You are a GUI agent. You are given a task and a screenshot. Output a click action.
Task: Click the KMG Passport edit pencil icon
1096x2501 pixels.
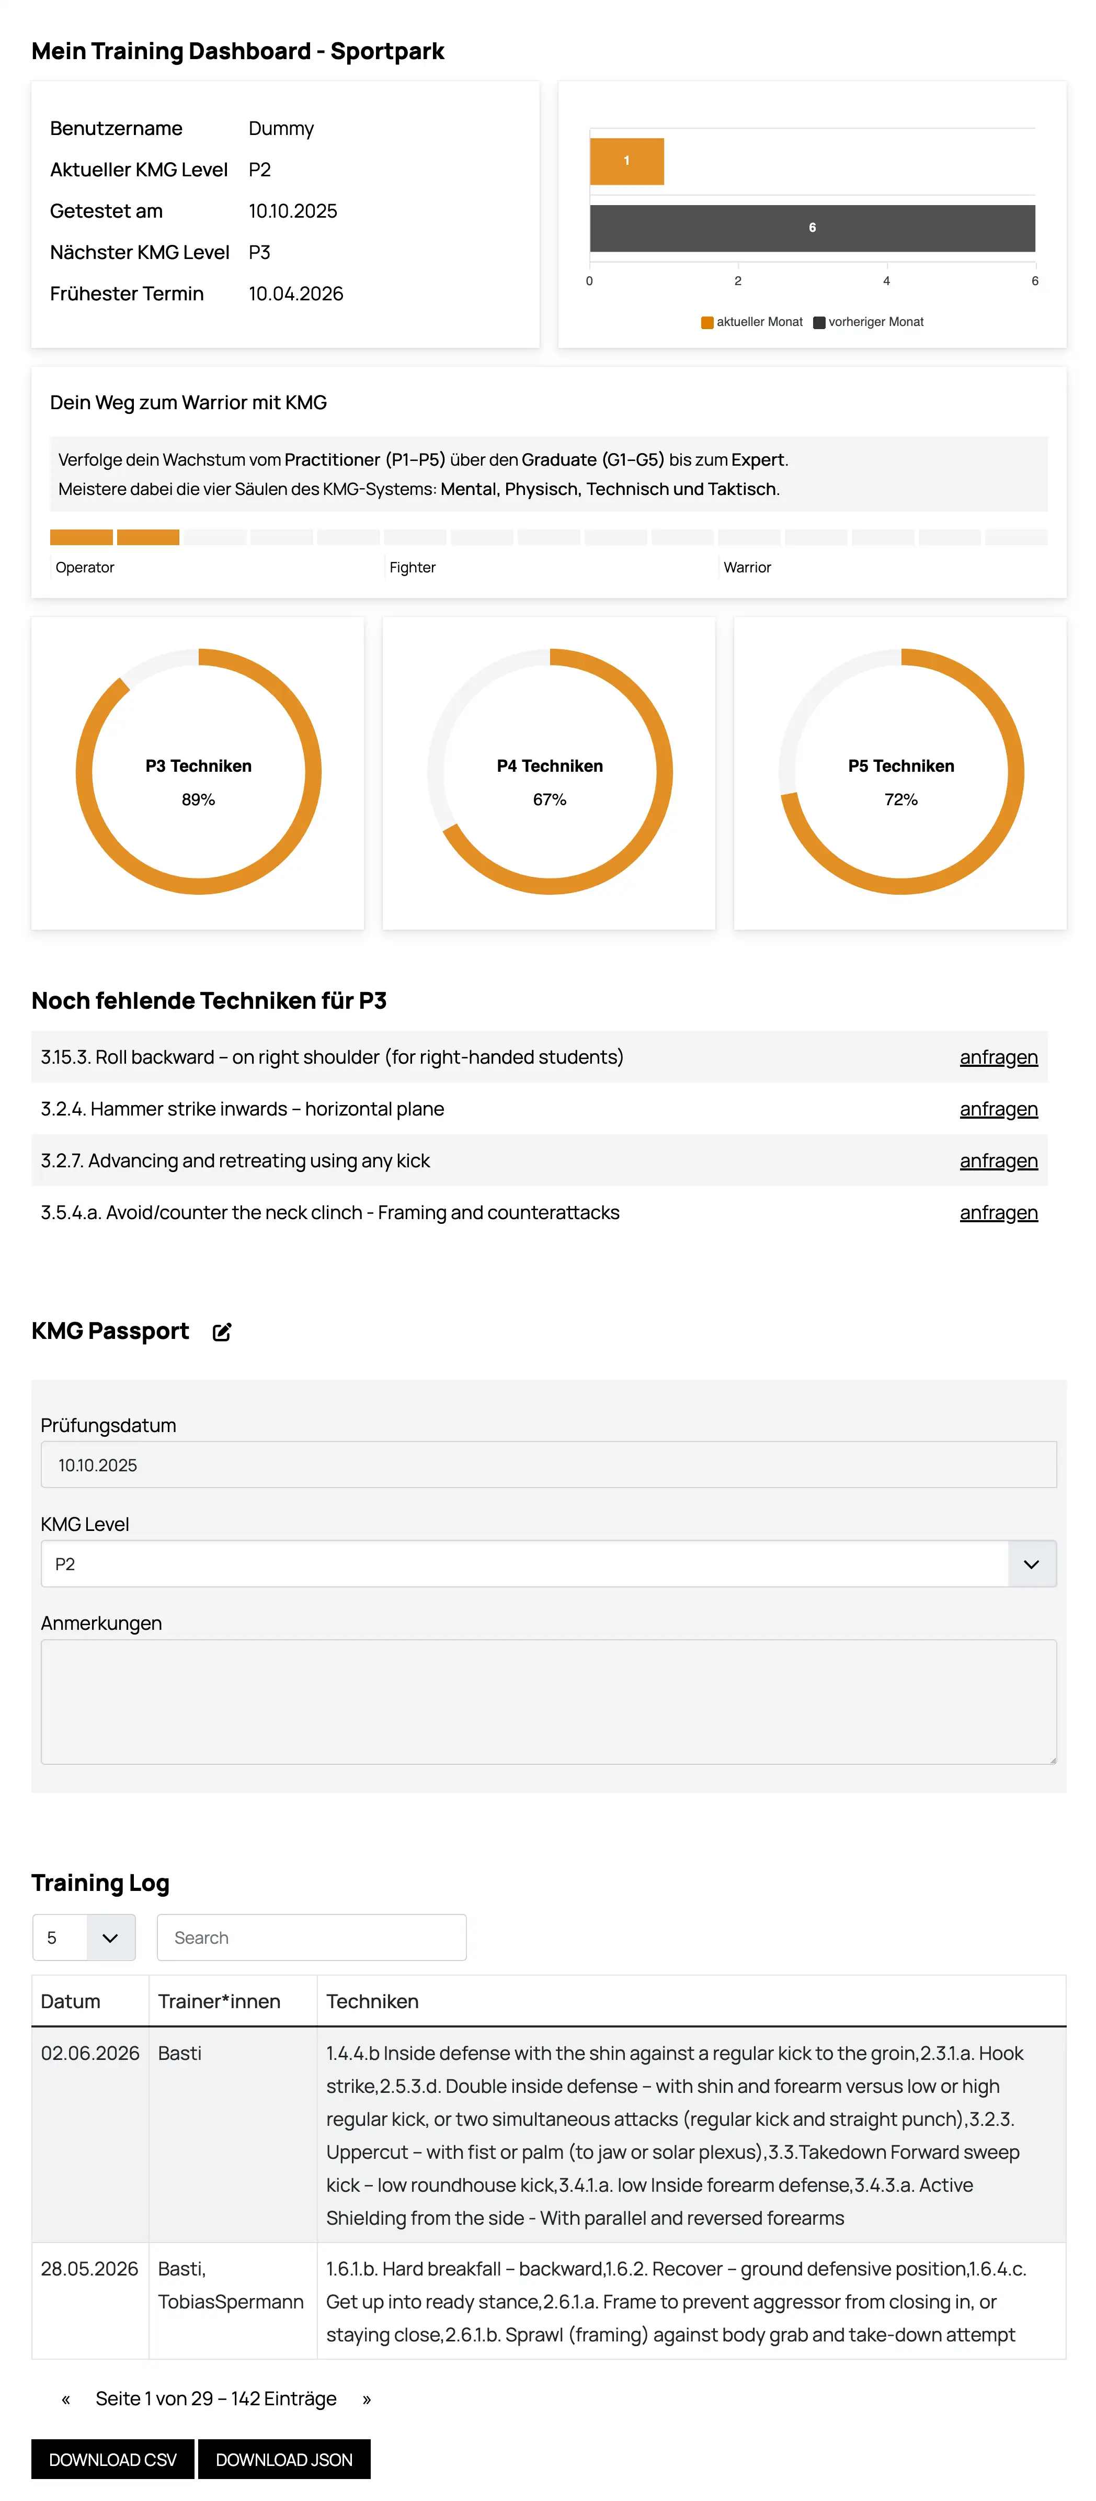point(222,1331)
